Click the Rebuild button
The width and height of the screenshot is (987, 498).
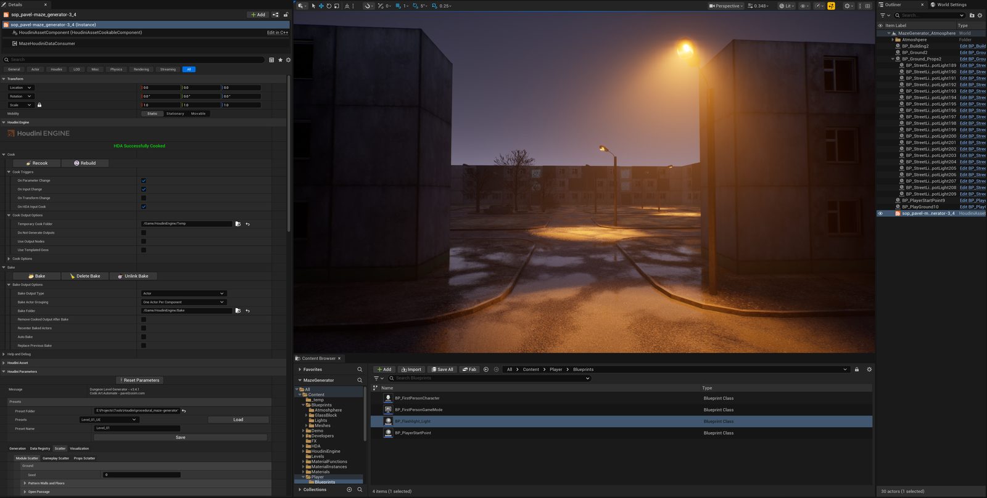tap(85, 163)
